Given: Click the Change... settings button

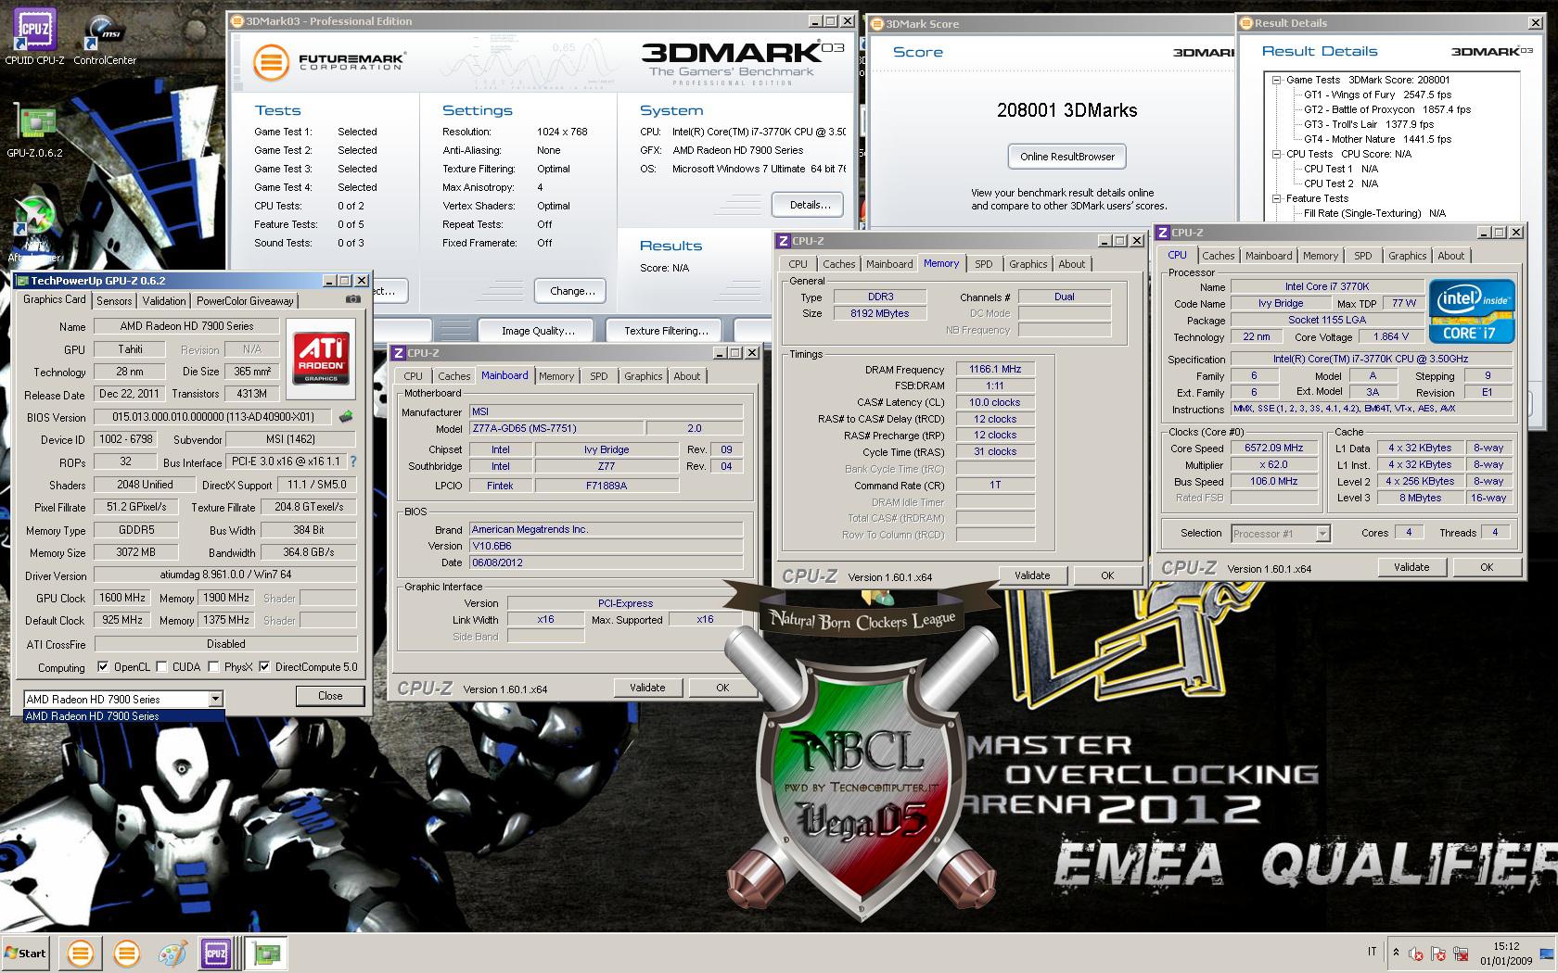Looking at the screenshot, I should (571, 291).
